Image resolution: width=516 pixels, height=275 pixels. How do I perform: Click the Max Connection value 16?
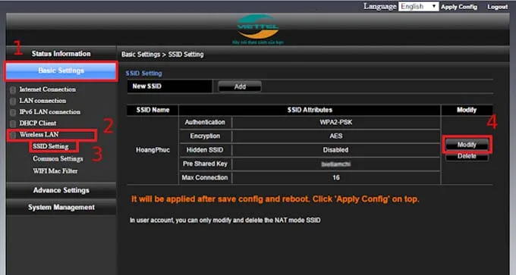pos(336,178)
